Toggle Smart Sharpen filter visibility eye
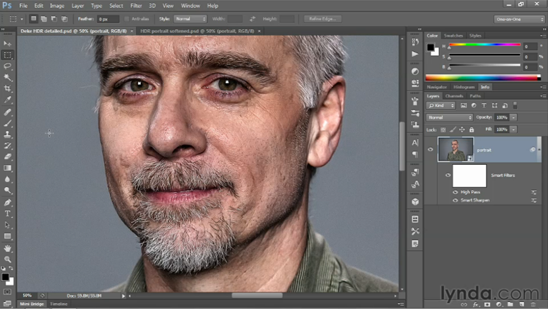Image resolution: width=548 pixels, height=309 pixels. click(455, 201)
